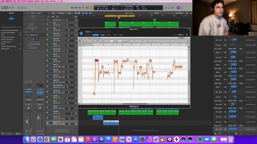Mute the Kick track

tap(54, 25)
